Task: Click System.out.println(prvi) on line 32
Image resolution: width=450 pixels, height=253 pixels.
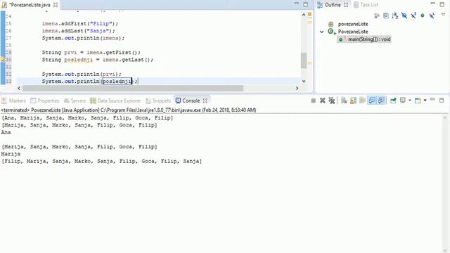Action: pyautogui.click(x=82, y=74)
